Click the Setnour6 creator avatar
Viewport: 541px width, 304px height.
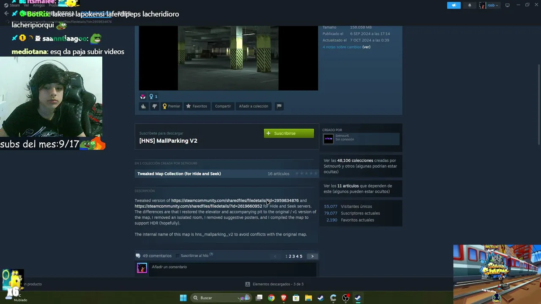328,139
